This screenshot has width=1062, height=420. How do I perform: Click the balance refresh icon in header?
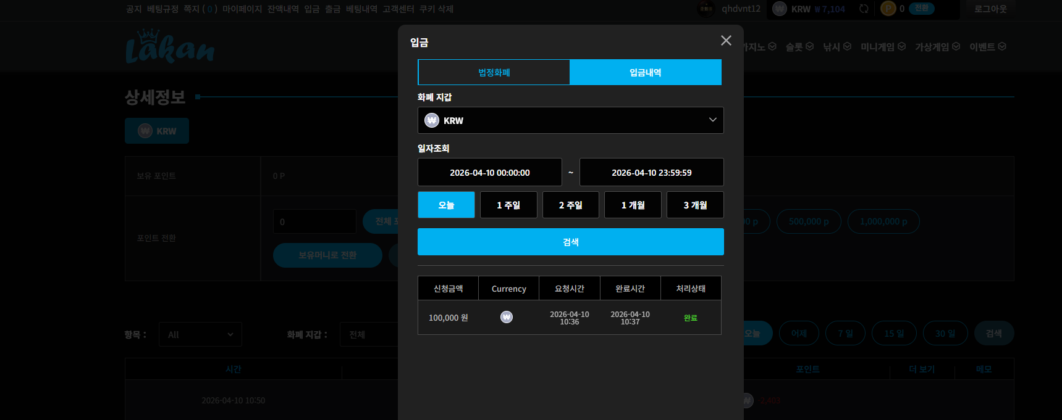(864, 9)
